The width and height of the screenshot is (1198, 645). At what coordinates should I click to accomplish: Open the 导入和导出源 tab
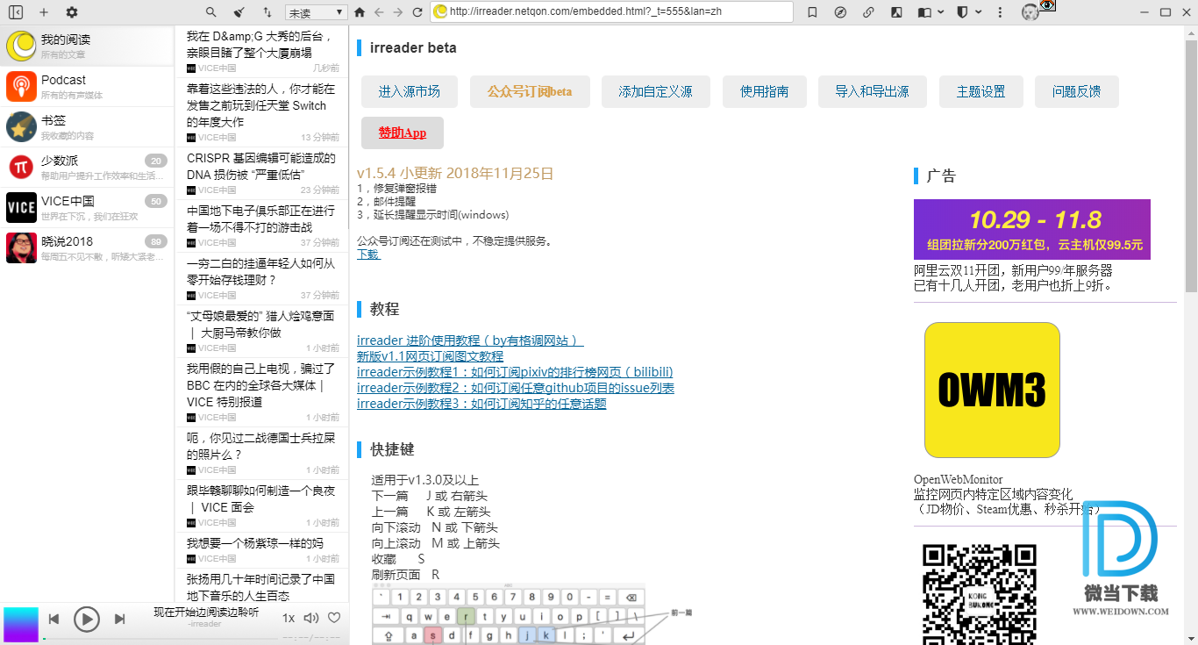coord(872,91)
